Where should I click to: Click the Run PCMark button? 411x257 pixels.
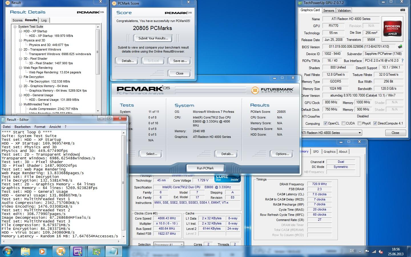point(205,168)
